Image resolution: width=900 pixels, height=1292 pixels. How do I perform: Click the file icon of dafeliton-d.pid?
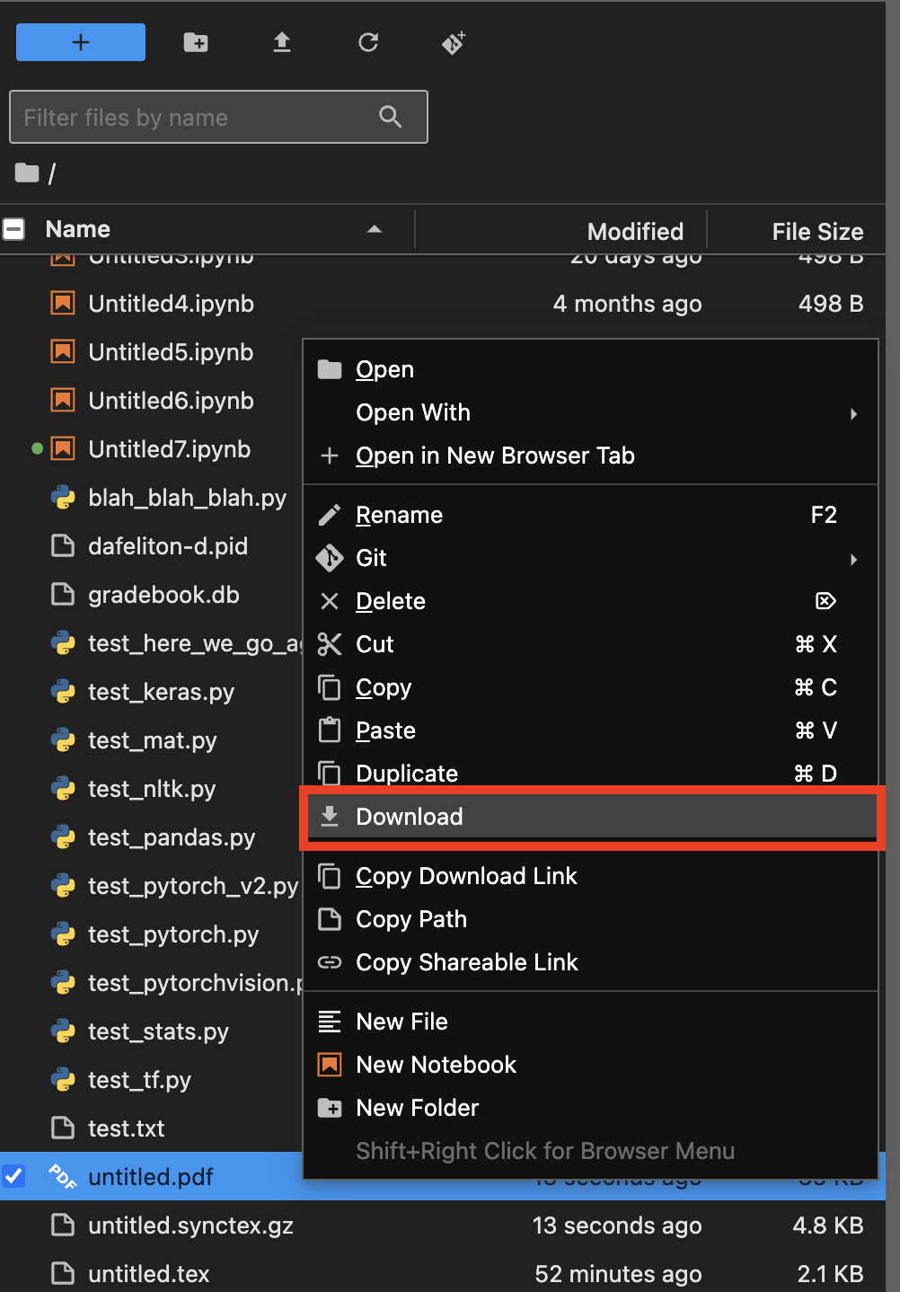point(63,545)
